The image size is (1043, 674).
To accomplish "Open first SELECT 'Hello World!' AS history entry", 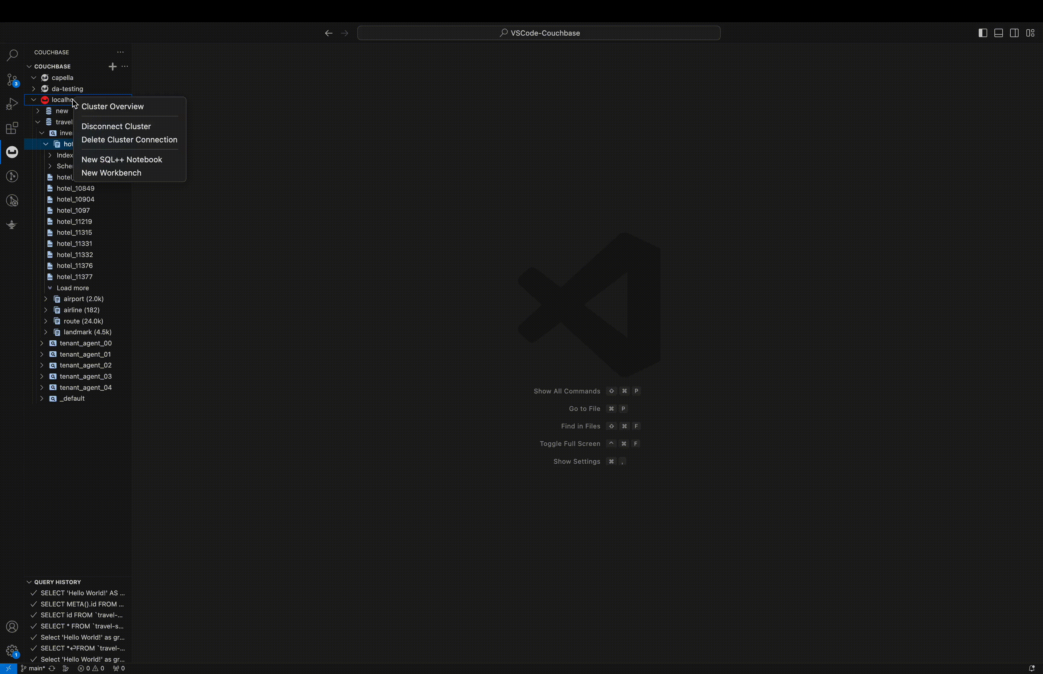I will tap(78, 593).
